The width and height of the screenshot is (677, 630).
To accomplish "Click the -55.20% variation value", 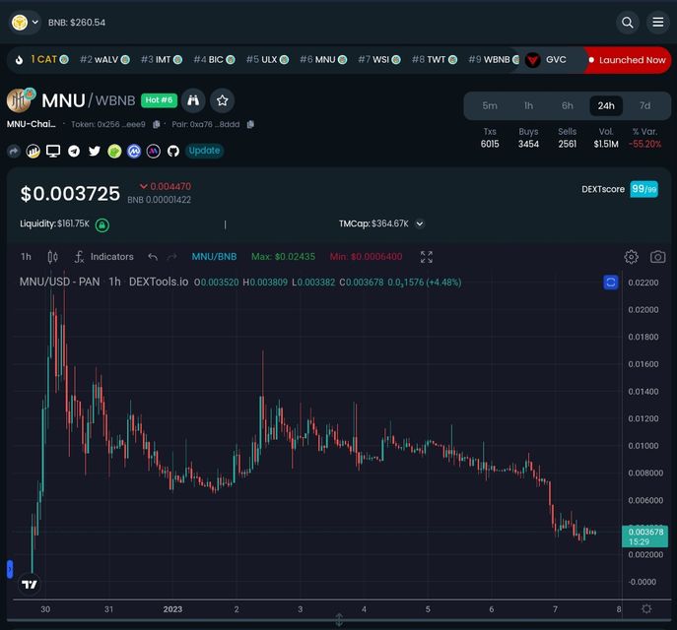I will click(644, 144).
